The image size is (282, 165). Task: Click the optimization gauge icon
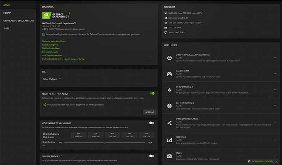(169, 58)
